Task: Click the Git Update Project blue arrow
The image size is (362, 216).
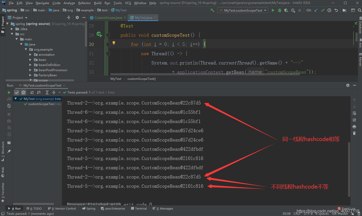Action: (316, 10)
